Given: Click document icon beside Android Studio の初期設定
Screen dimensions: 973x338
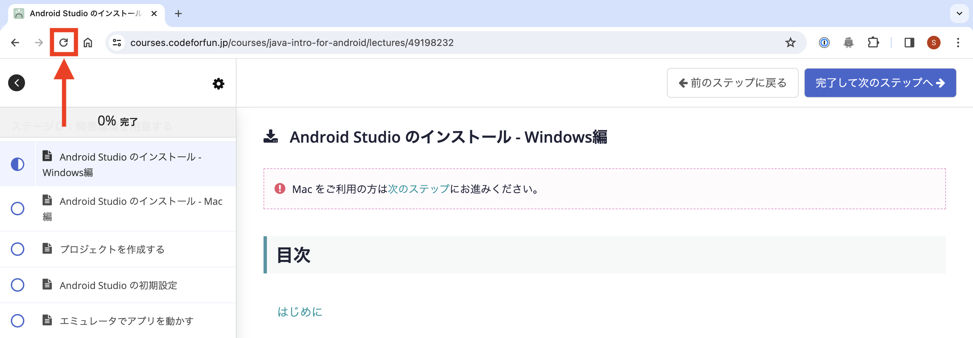Looking at the screenshot, I should coord(47,284).
